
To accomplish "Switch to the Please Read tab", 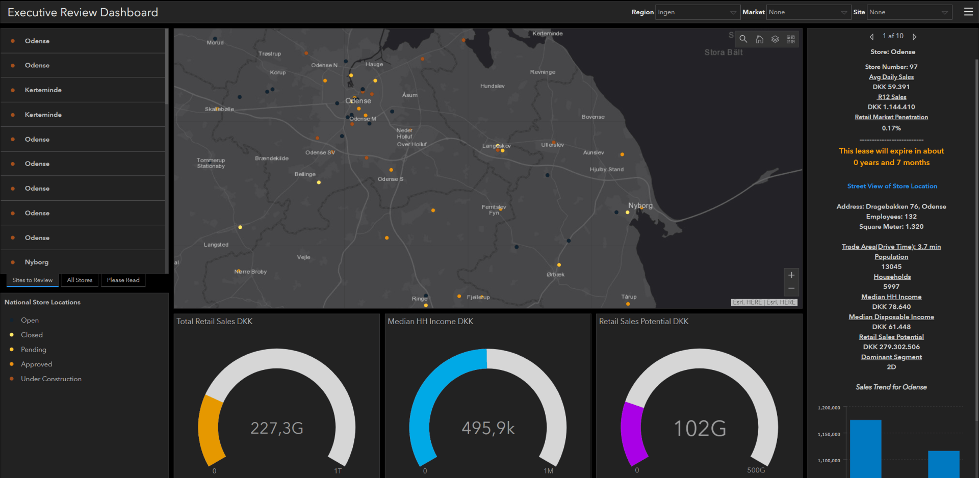I will 123,280.
